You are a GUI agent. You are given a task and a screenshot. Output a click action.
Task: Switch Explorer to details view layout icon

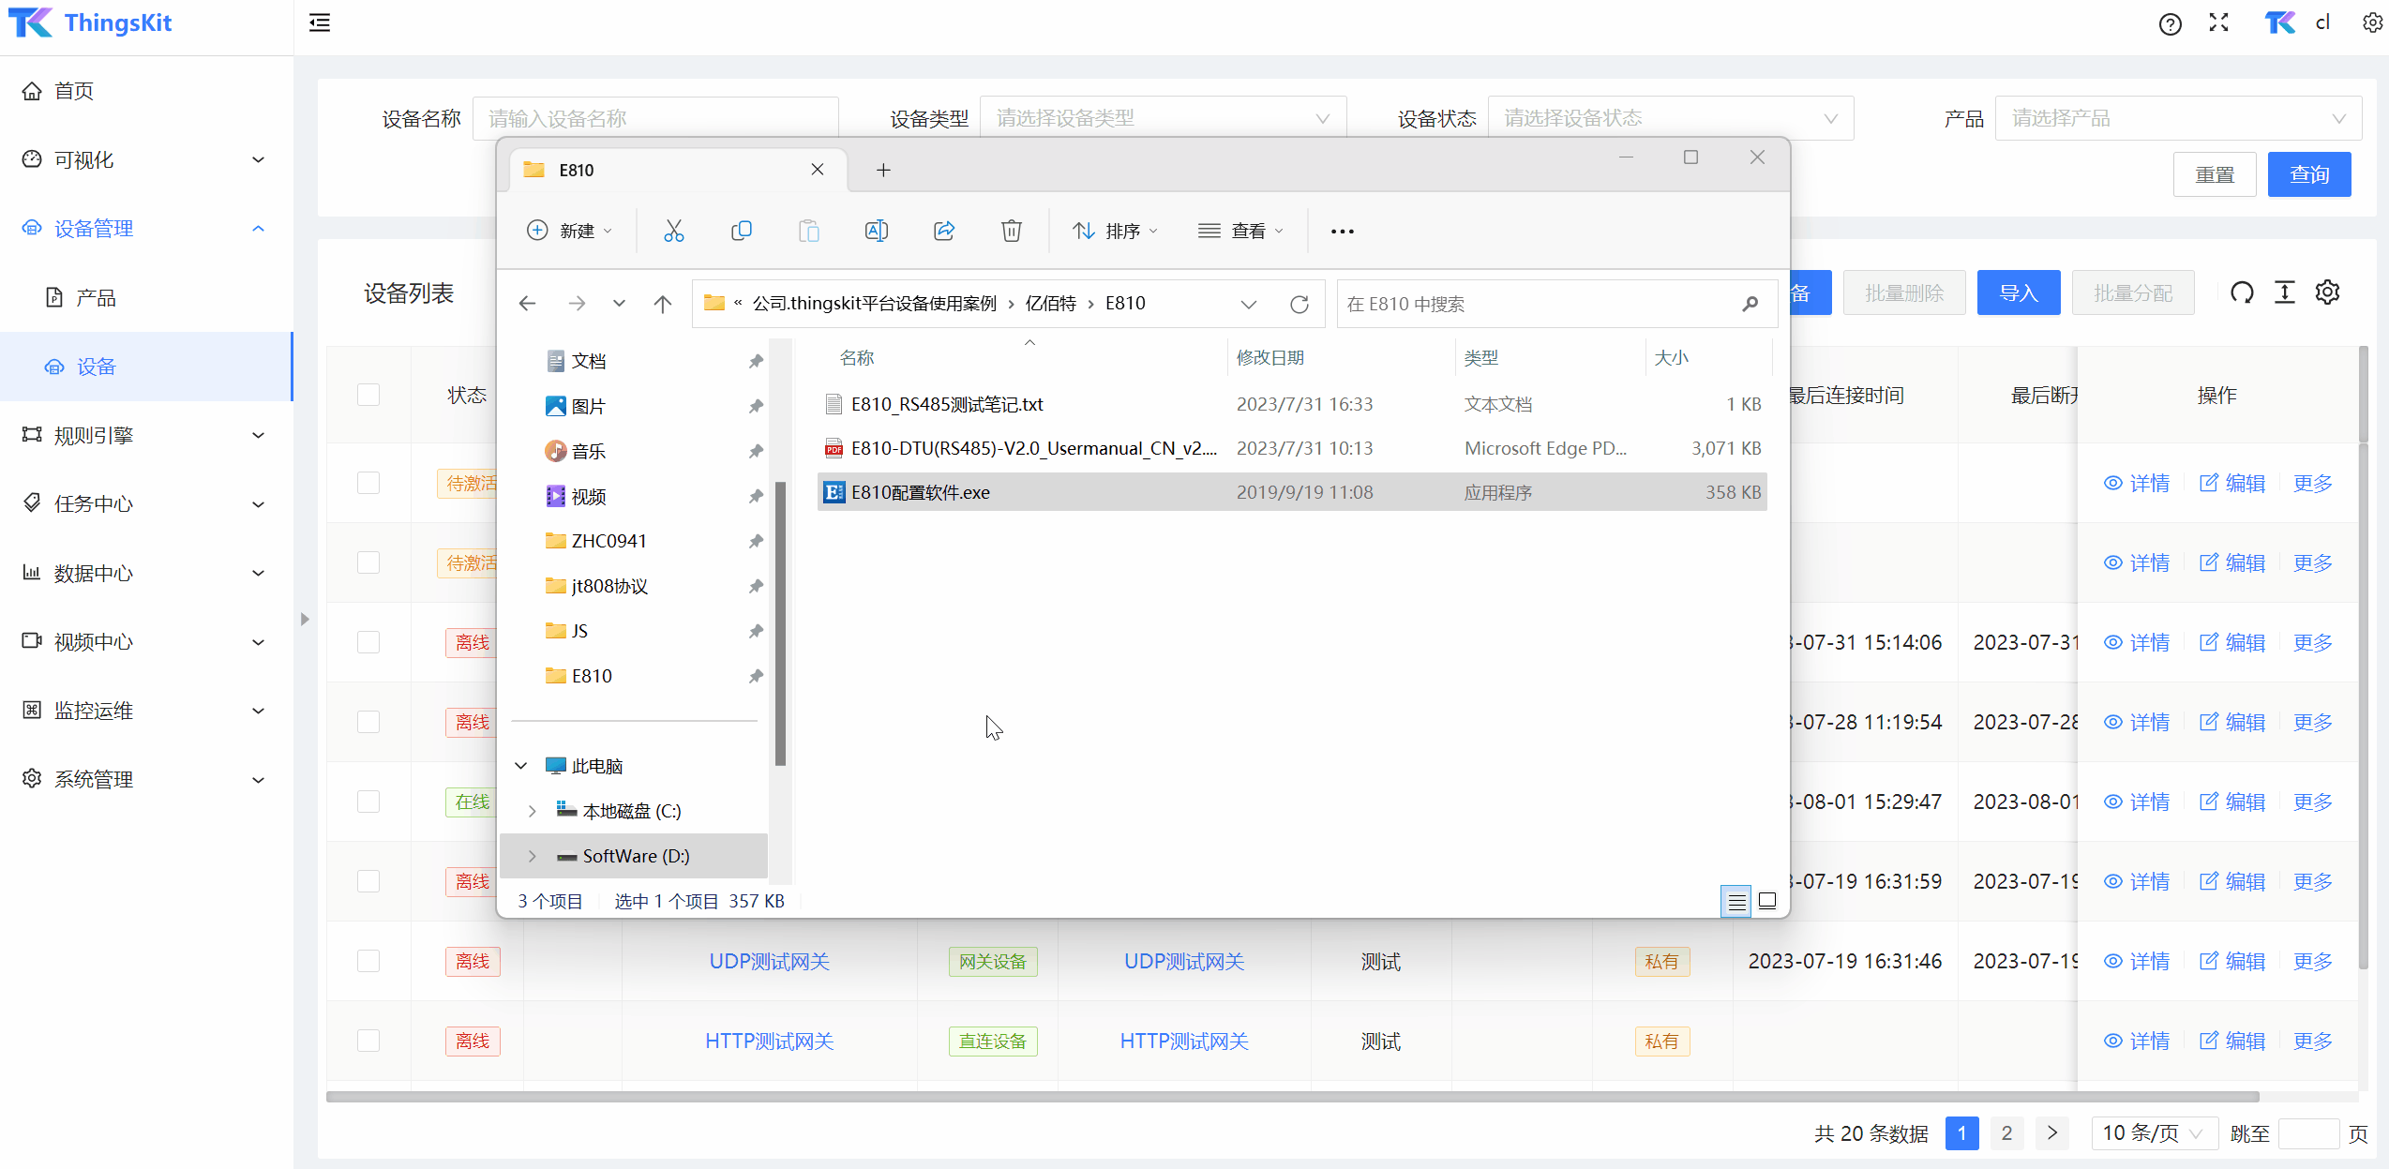[x=1736, y=901]
